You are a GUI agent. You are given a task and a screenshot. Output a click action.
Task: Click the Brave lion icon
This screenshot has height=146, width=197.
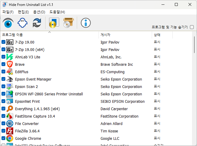coord(10,64)
